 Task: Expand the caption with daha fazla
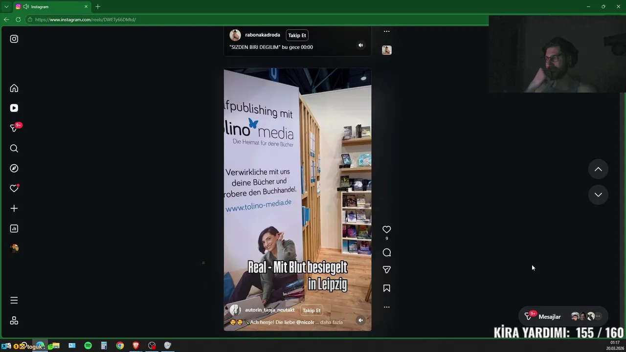pyautogui.click(x=332, y=322)
